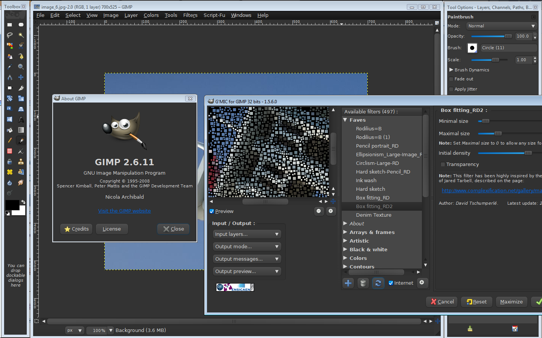The image size is (542, 338).
Task: Open the px units dropdown in status bar
Action: [x=75, y=330]
